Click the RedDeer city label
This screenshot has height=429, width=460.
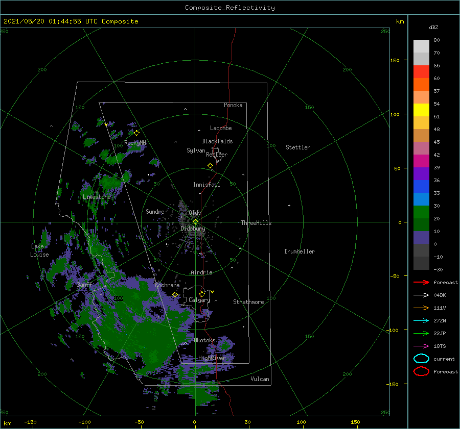[217, 155]
